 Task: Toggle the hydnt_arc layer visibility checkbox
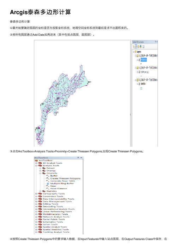coord(139,72)
